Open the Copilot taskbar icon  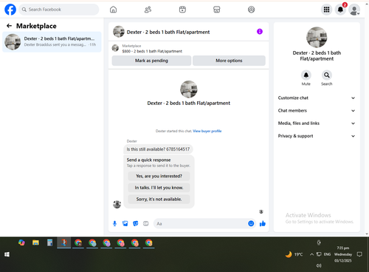tap(21, 242)
